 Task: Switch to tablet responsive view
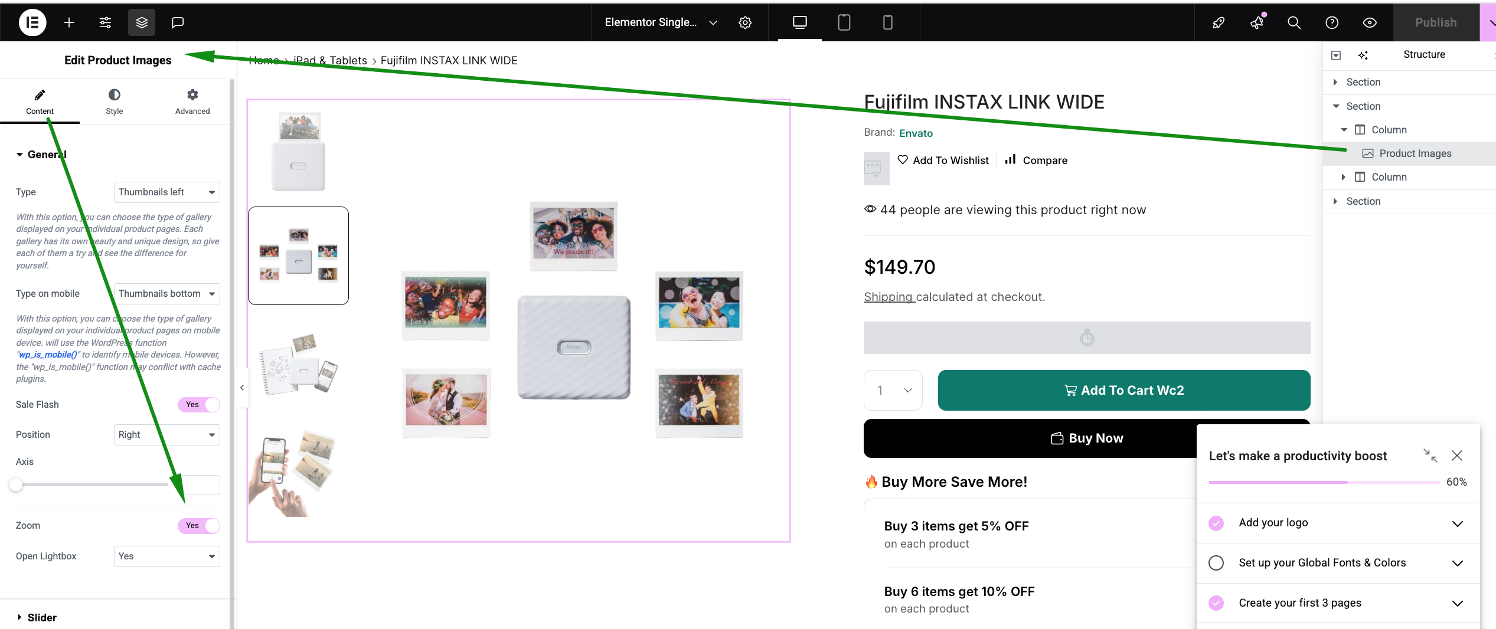pyautogui.click(x=844, y=22)
